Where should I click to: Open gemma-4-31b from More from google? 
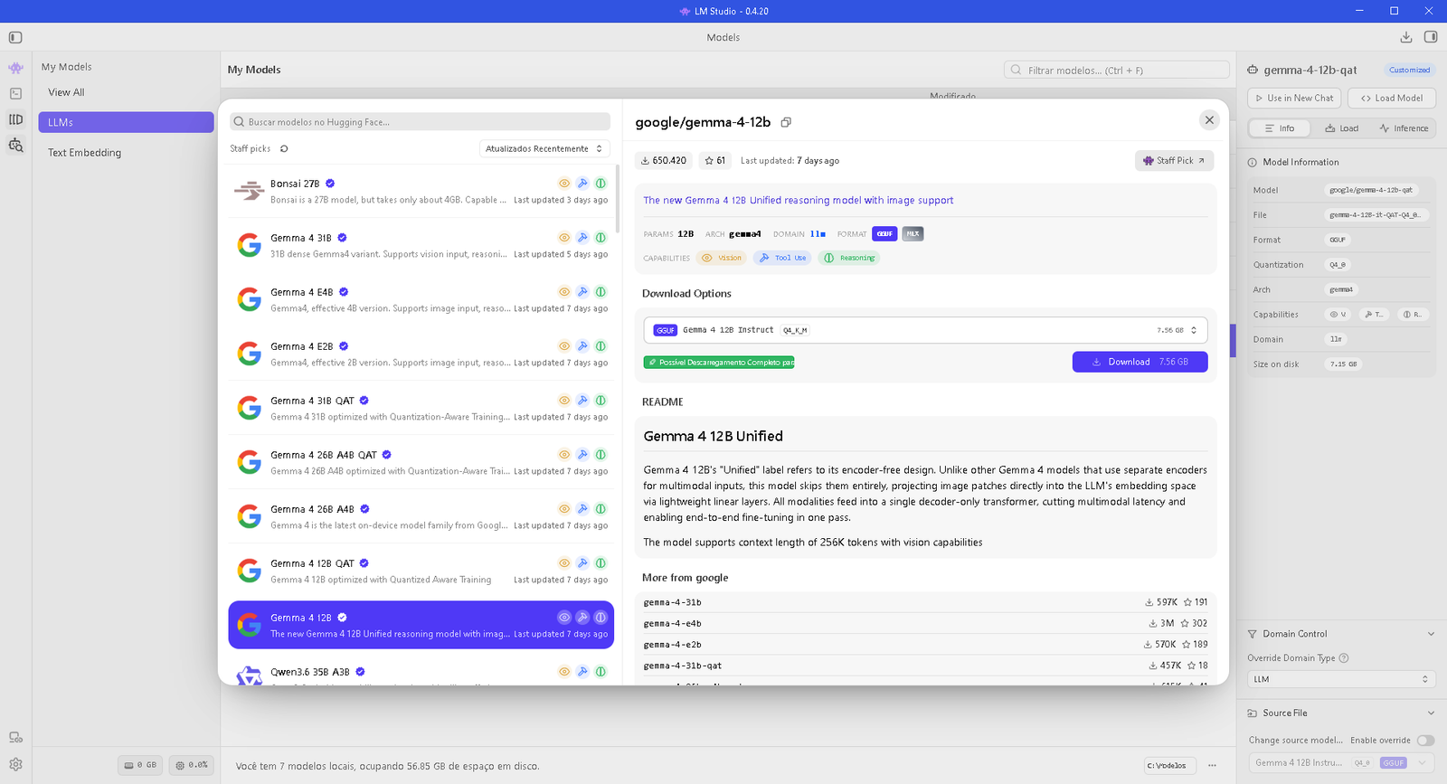(925, 602)
